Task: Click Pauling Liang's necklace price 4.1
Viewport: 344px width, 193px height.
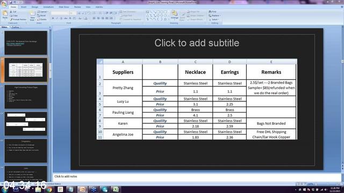Action: point(195,115)
